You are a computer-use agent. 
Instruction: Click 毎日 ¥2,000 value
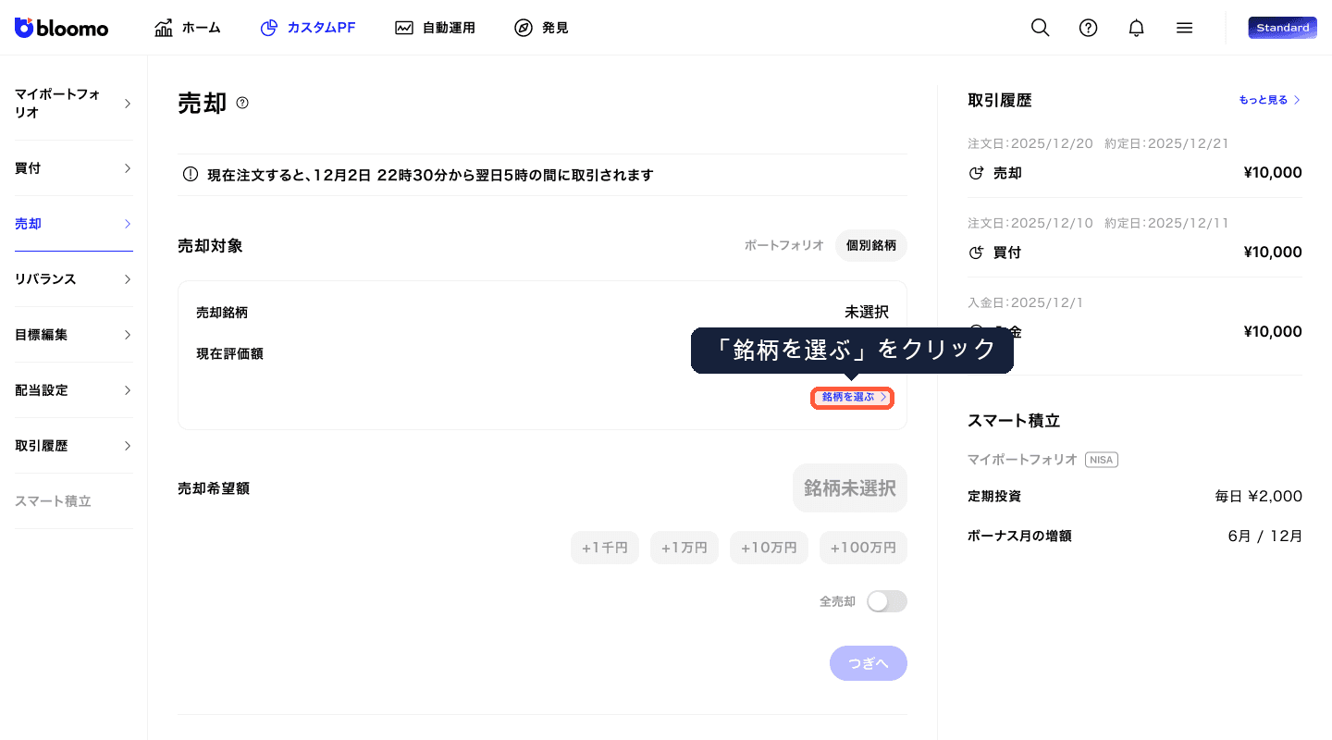(1259, 497)
